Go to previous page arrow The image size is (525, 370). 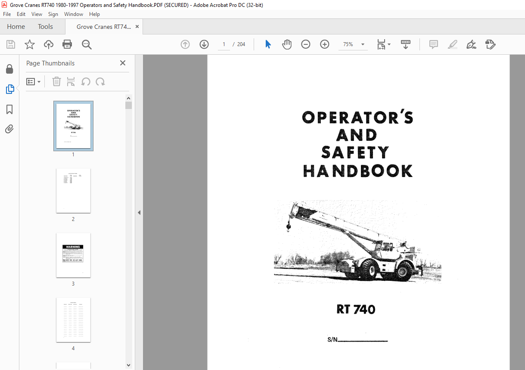click(x=185, y=44)
